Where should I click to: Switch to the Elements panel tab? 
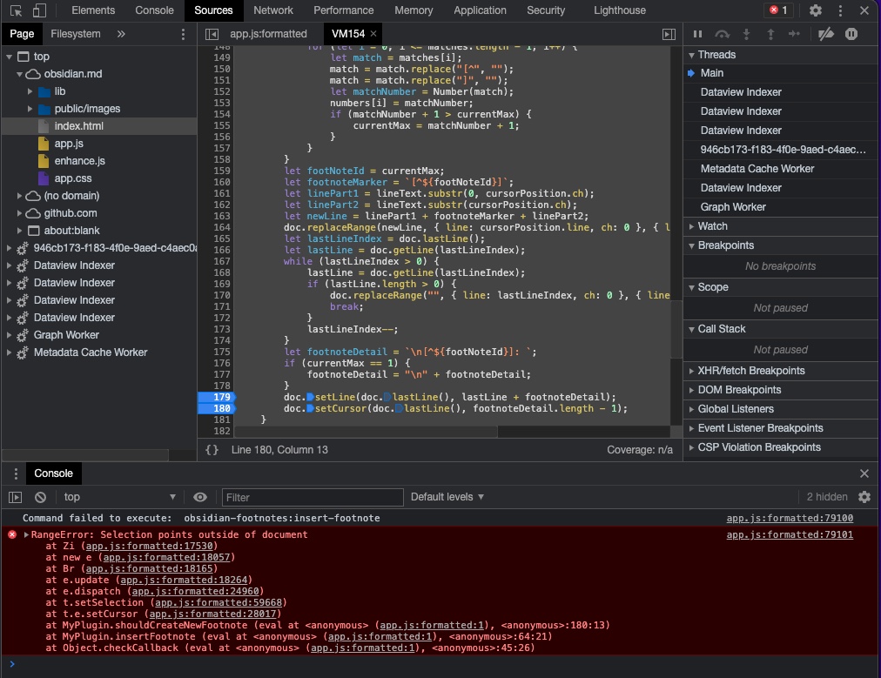point(93,10)
